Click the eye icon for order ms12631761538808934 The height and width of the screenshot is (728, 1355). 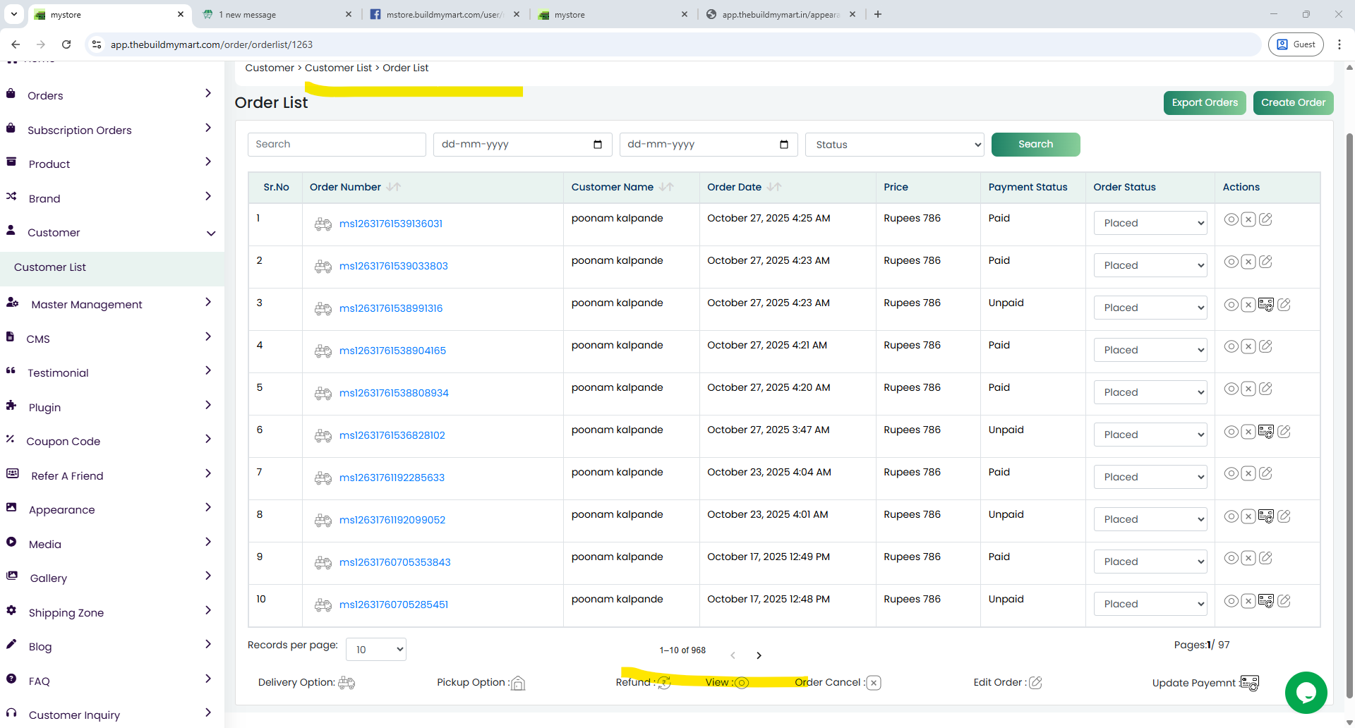(x=1231, y=389)
